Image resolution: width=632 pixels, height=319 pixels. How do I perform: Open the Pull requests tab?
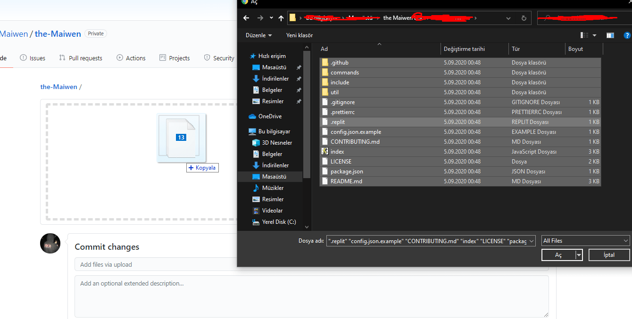pos(80,58)
